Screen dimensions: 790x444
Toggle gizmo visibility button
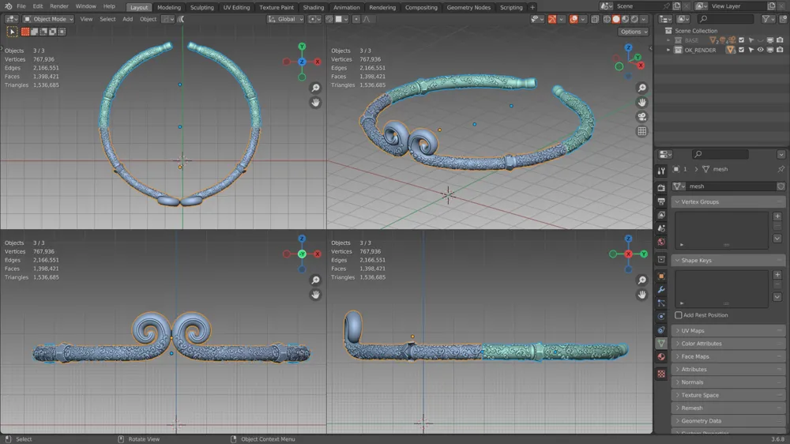(552, 19)
